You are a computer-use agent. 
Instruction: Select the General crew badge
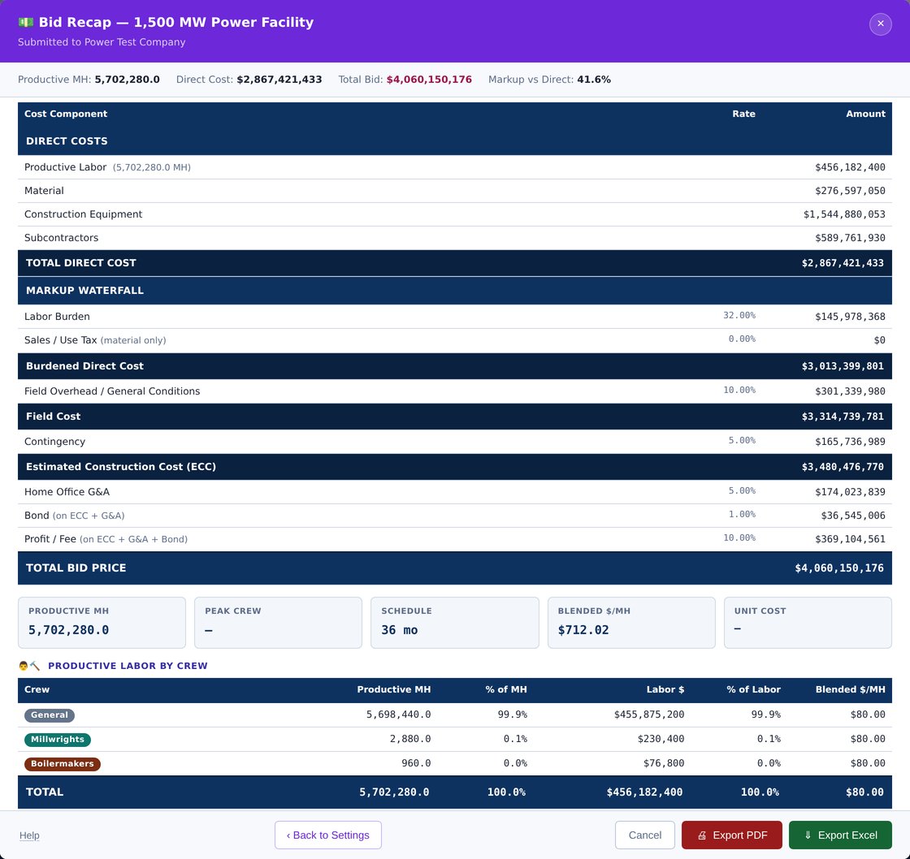(x=50, y=715)
